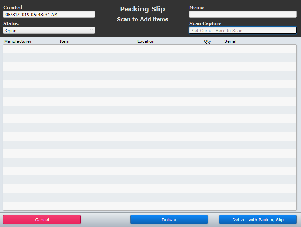Click the chevron on the Status combo box
Viewport: 301px width, 227px height.
pos(91,30)
